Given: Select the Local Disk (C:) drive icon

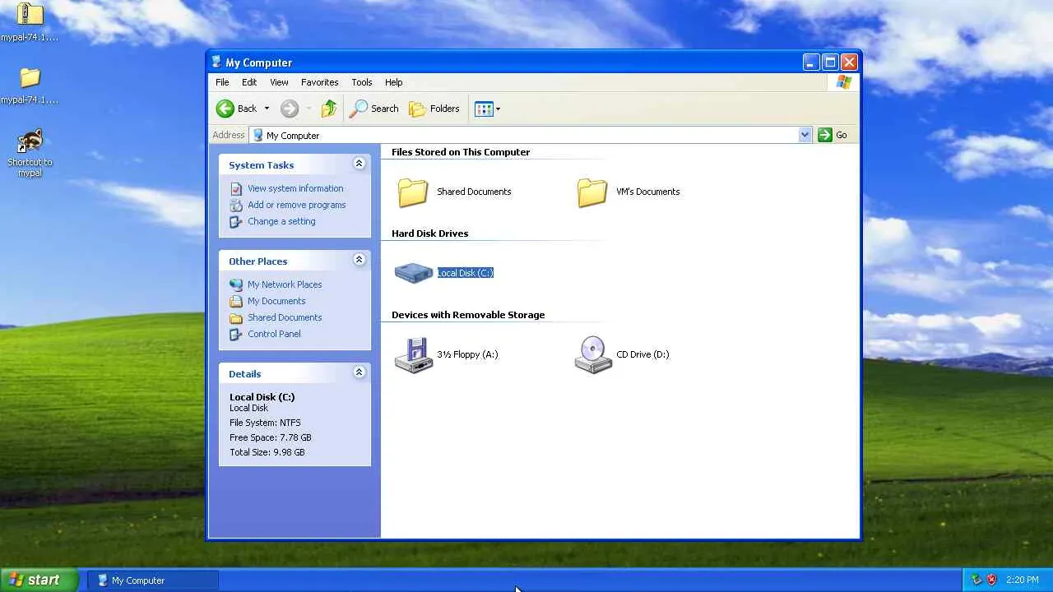Looking at the screenshot, I should pos(413,273).
